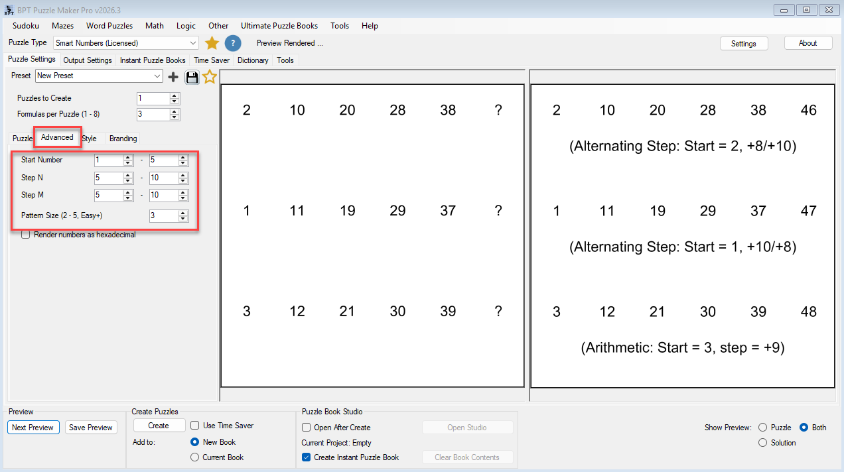The width and height of the screenshot is (844, 472).
Task: Open the Other menu
Action: pyautogui.click(x=218, y=26)
